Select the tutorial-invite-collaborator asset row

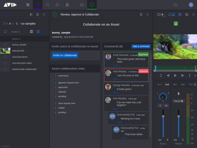[25, 69]
